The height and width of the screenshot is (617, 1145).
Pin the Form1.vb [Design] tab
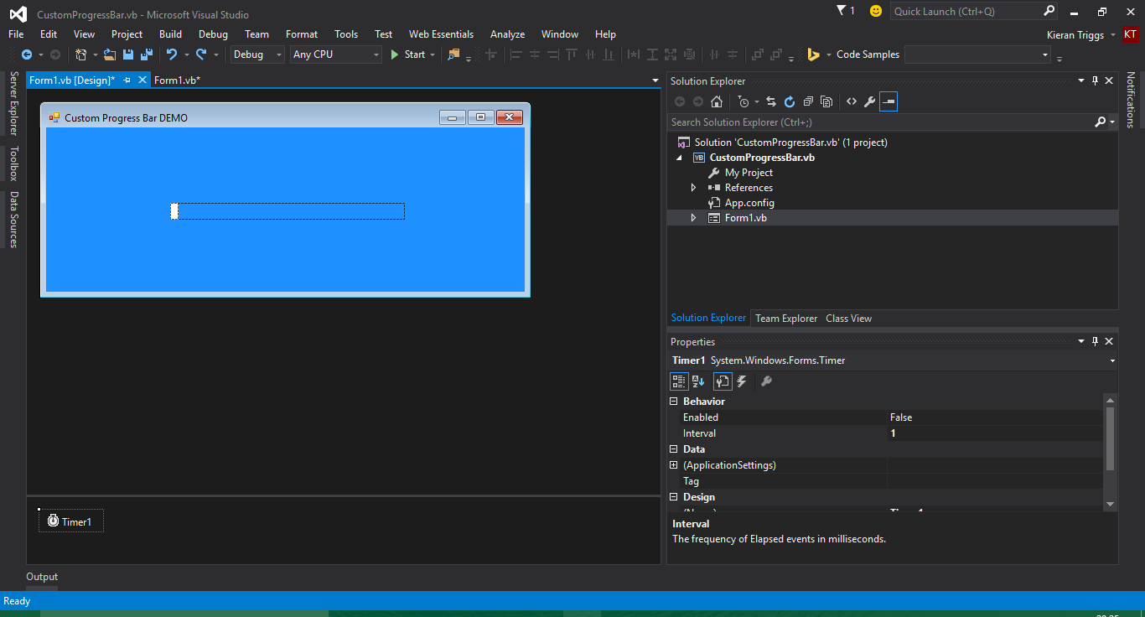click(127, 80)
